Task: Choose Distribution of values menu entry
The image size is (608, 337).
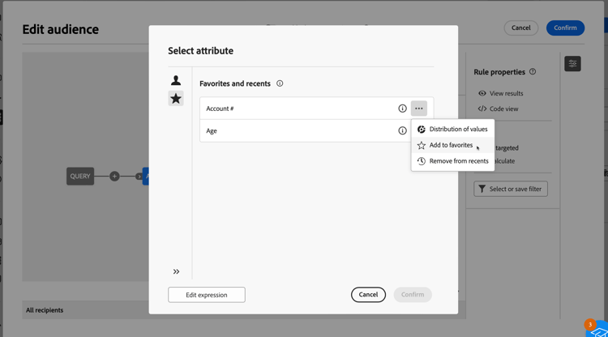Action: click(x=452, y=129)
